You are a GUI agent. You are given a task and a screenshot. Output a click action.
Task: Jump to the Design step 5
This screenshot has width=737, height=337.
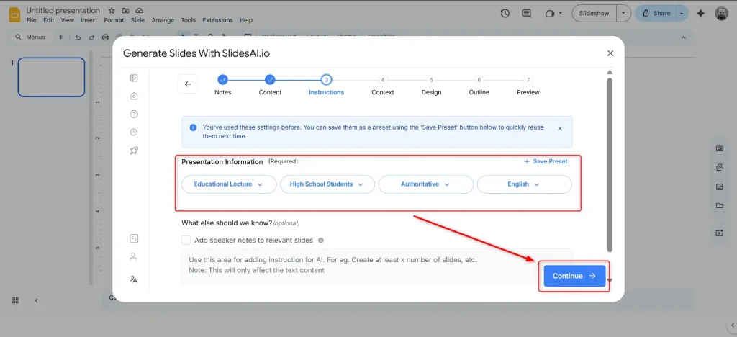pos(431,84)
